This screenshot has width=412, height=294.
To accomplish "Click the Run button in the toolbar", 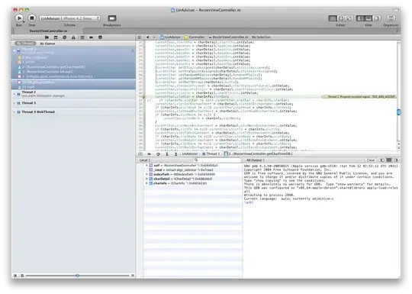I will point(19,18).
